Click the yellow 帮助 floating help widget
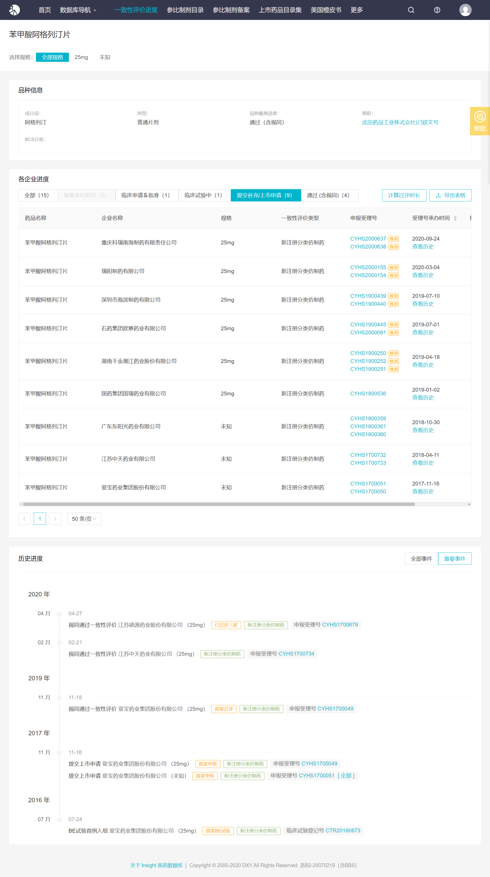This screenshot has width=490, height=877. (480, 121)
